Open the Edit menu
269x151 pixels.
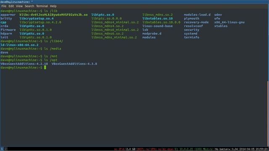[11, 6]
